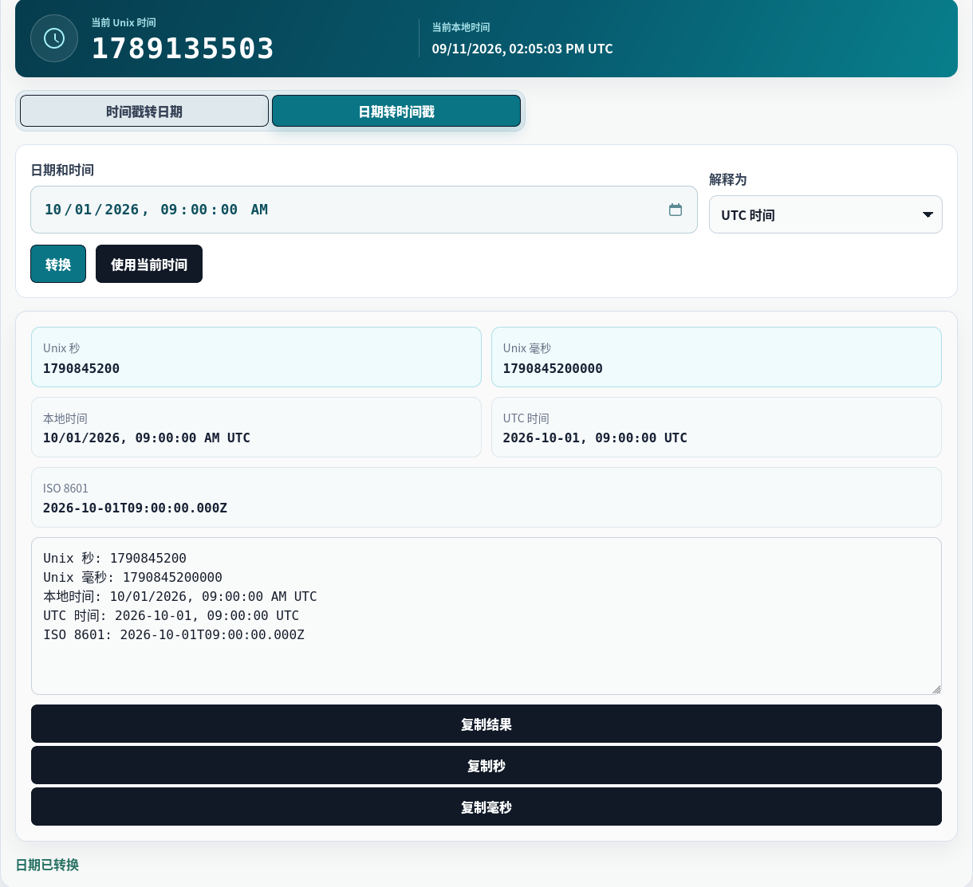Switch to 时间戳转日期 tab

[144, 111]
